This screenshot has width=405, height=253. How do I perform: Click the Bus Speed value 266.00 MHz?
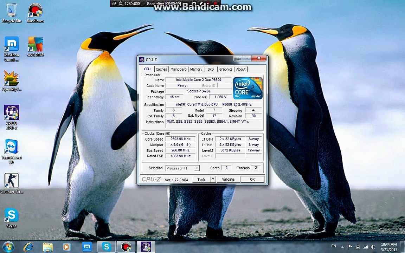pos(180,150)
